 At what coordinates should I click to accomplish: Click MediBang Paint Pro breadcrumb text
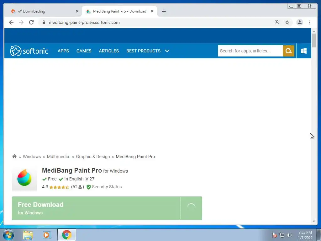point(135,157)
